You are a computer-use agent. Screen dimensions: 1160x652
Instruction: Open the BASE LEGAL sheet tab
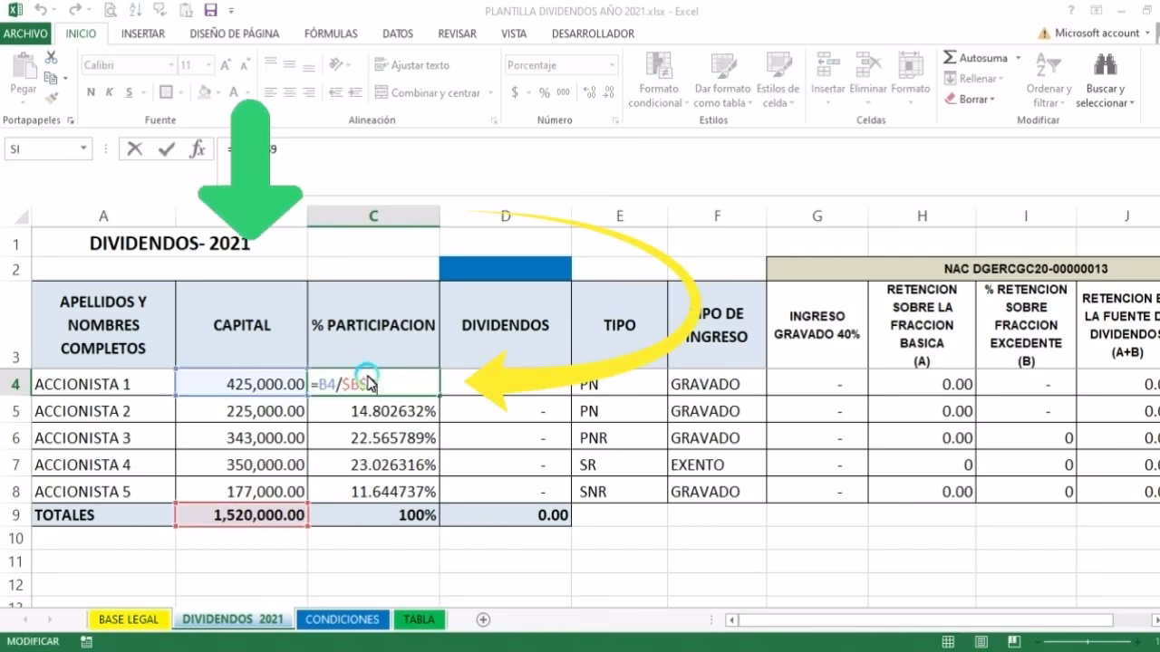click(128, 618)
